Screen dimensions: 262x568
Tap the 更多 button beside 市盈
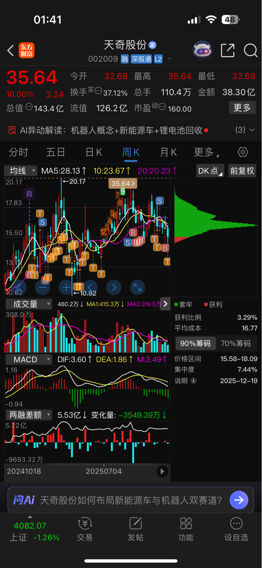242,108
